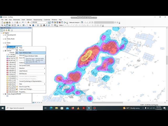168x126 pixels.
Task: Choose the Select Elements arrow tool
Action: [30, 25]
